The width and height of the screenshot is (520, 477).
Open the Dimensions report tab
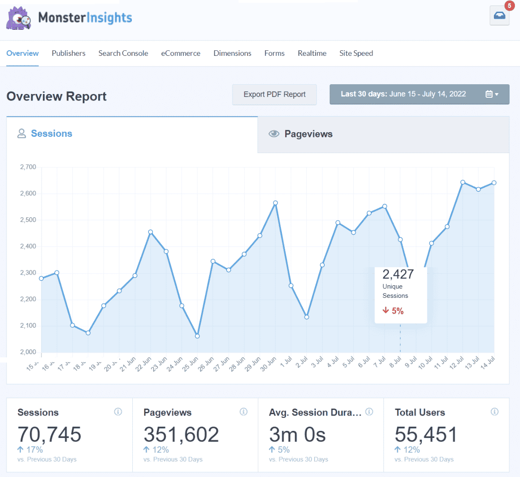coord(232,53)
